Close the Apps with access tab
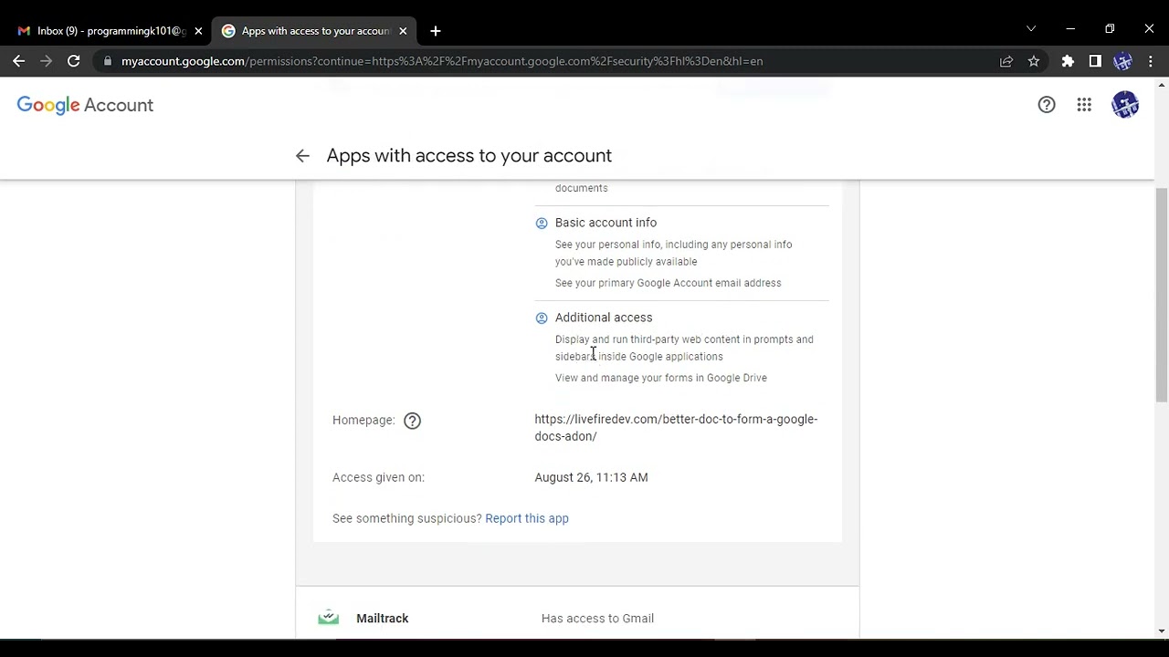1169x657 pixels. point(403,31)
